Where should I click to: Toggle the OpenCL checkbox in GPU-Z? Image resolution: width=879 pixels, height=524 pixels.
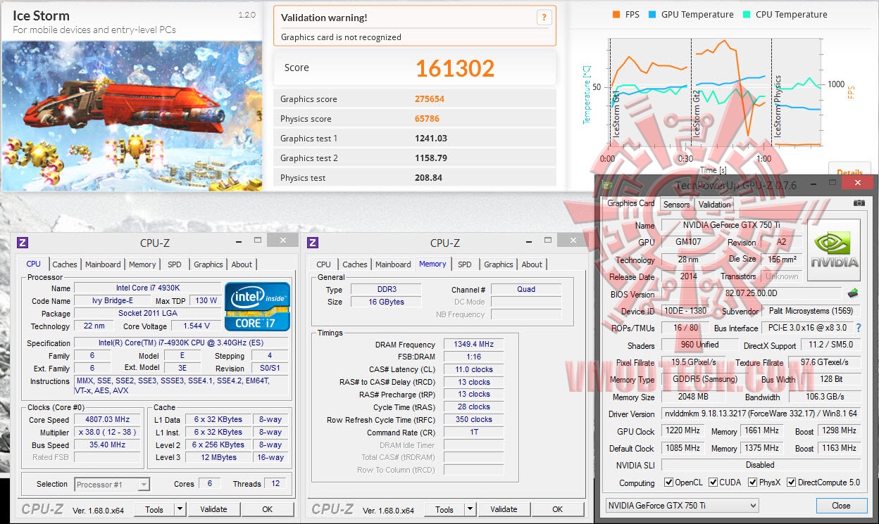coord(669,483)
